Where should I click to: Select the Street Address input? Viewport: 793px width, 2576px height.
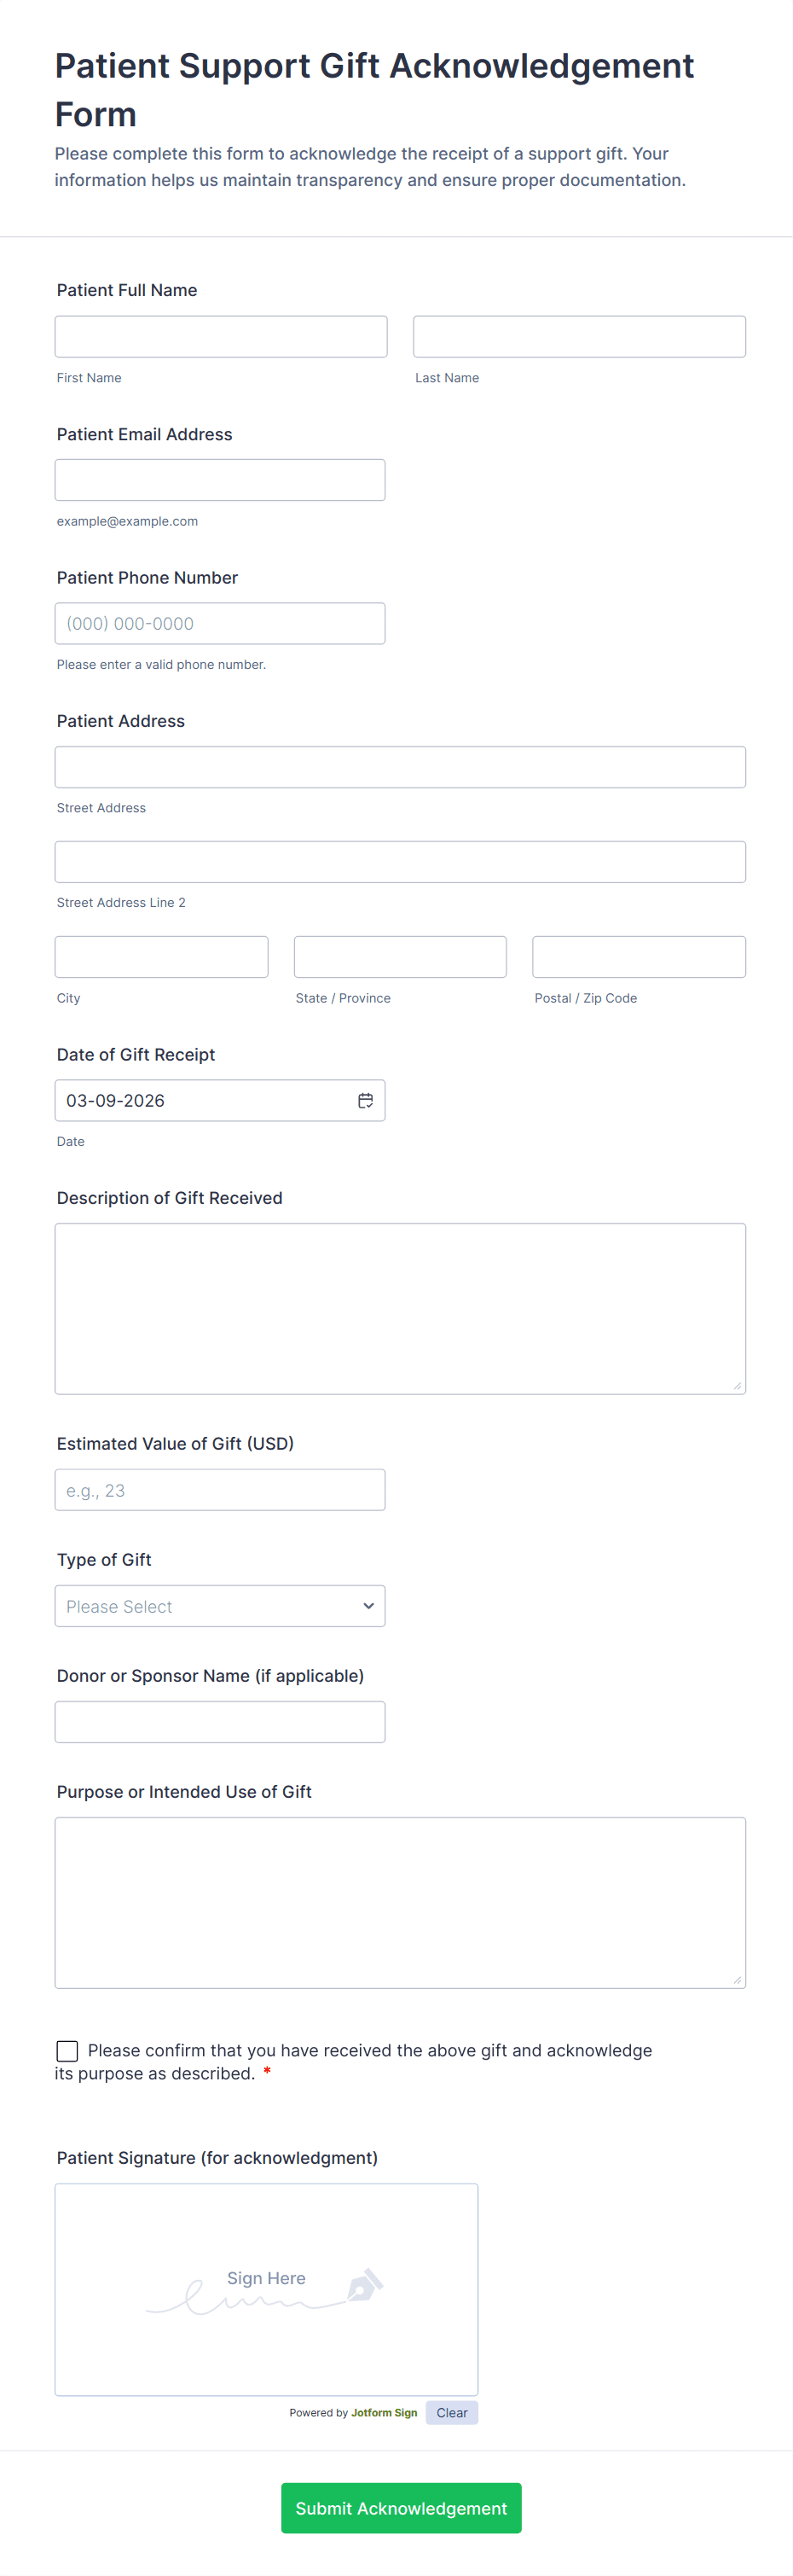pyautogui.click(x=400, y=767)
